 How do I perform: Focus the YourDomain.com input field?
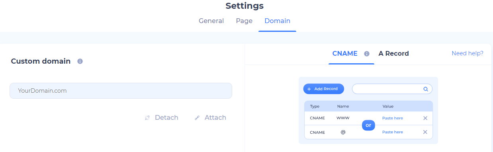121,91
